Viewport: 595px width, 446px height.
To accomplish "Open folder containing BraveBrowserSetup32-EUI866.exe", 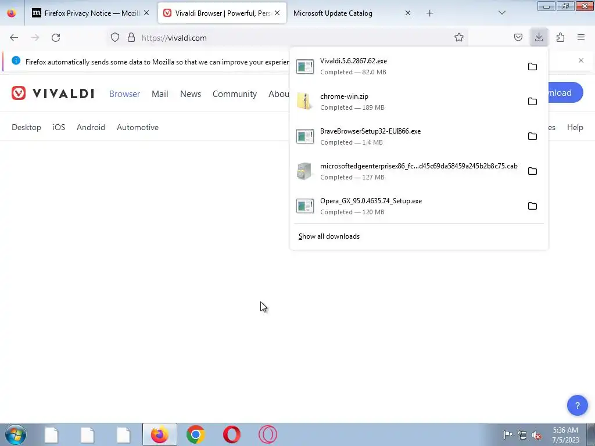I will click(x=532, y=136).
